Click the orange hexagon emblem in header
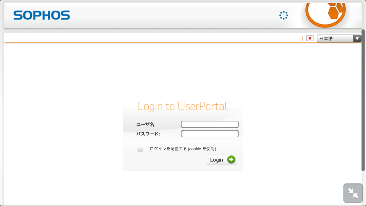The height and width of the screenshot is (206, 366). [x=326, y=15]
